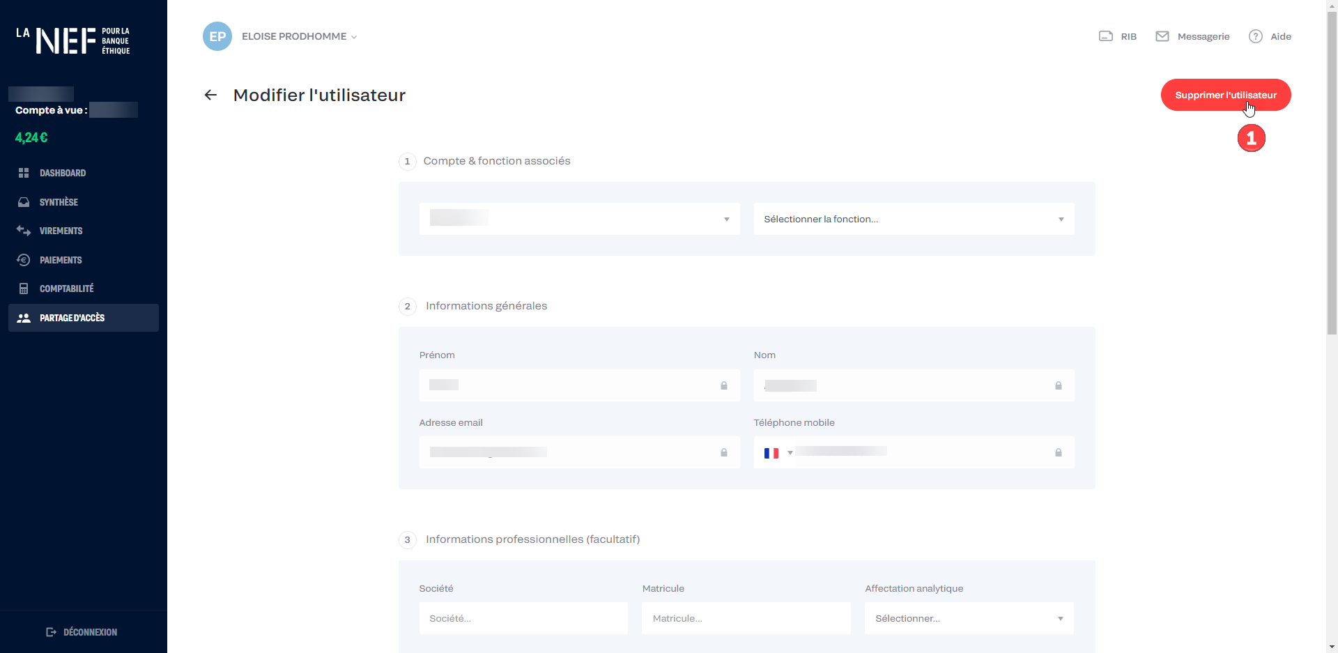The width and height of the screenshot is (1338, 653).
Task: Open the Affectation analytique dropdown
Action: pyautogui.click(x=969, y=618)
